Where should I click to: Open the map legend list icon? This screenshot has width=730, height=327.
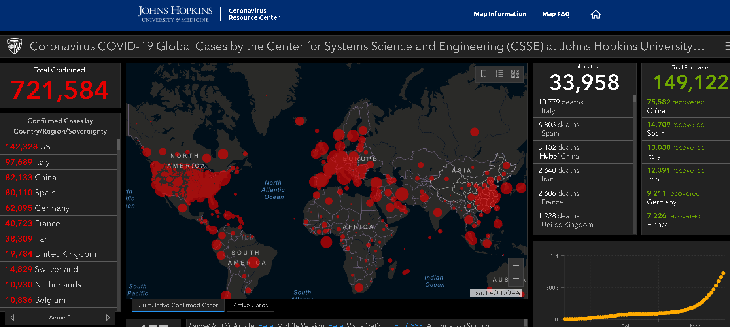[499, 74]
